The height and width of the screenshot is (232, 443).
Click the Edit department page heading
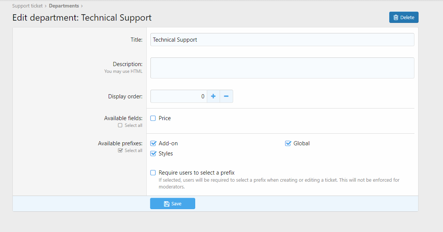[82, 18]
